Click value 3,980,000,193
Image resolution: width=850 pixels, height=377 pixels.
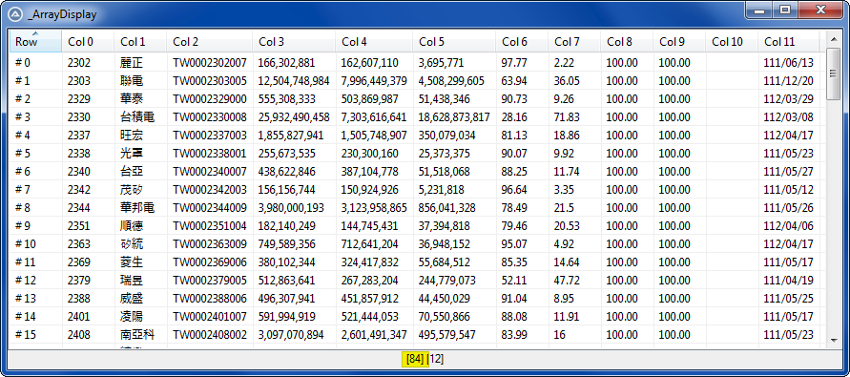[290, 208]
